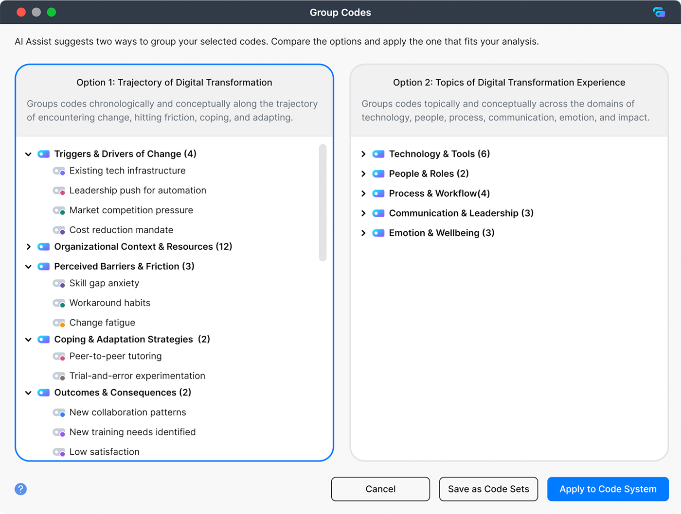This screenshot has width=681, height=514.
Task: Click the code icon beside Low satisfaction
Action: tap(59, 452)
